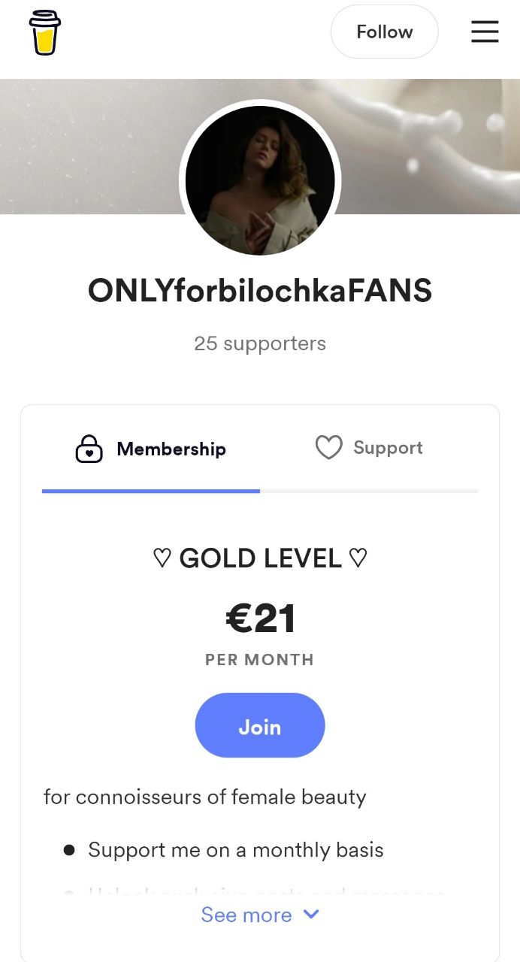The image size is (520, 962).
Task: Click the PER MONTH label
Action: [x=260, y=660]
